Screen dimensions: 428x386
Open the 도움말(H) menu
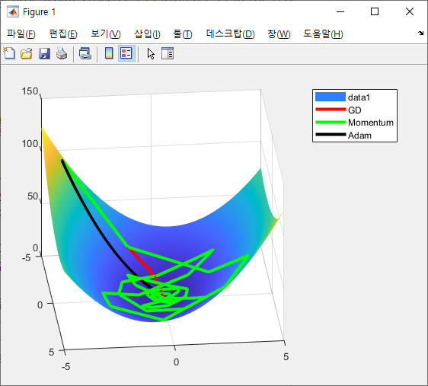(x=323, y=33)
